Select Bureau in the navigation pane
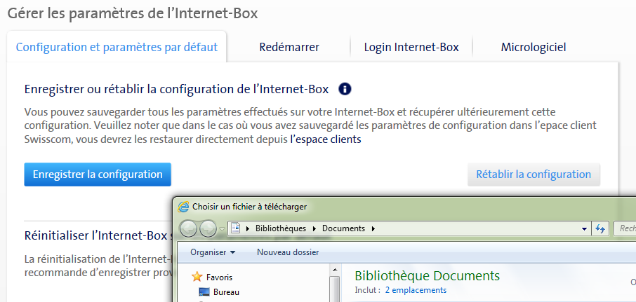636x302 pixels. pos(226,292)
